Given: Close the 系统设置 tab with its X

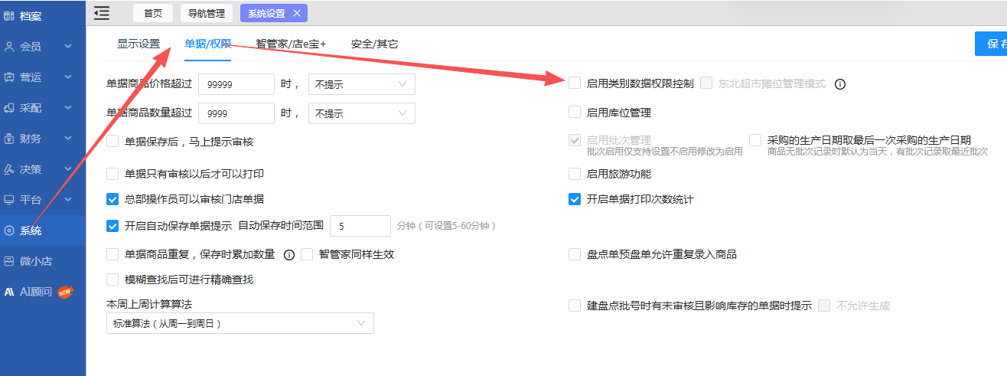Looking at the screenshot, I should [297, 13].
